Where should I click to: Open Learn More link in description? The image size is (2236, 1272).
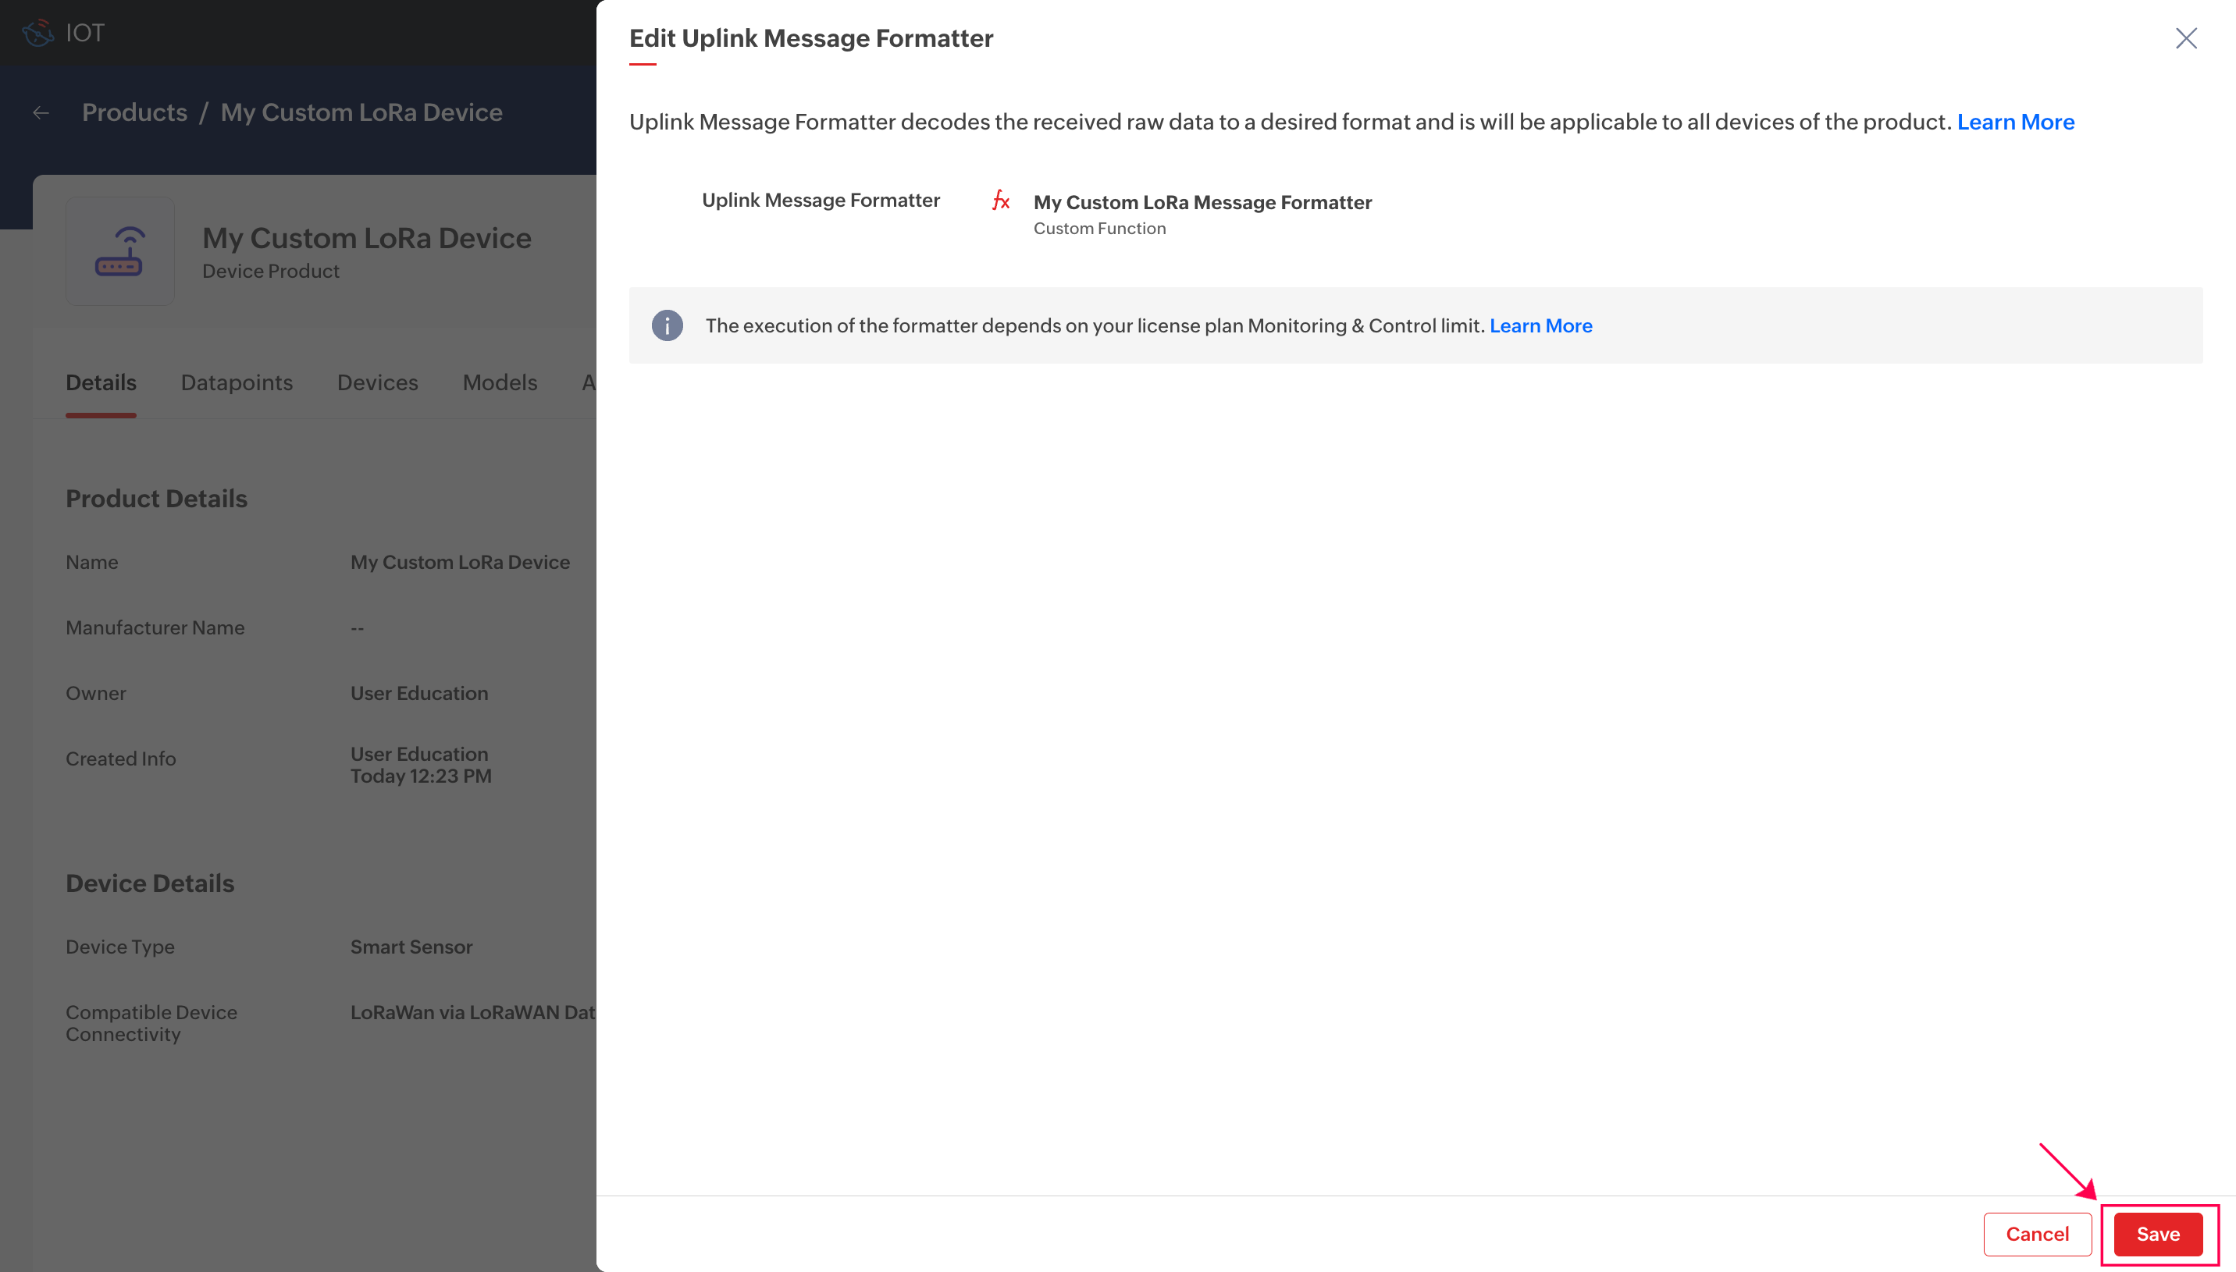[x=2015, y=123]
